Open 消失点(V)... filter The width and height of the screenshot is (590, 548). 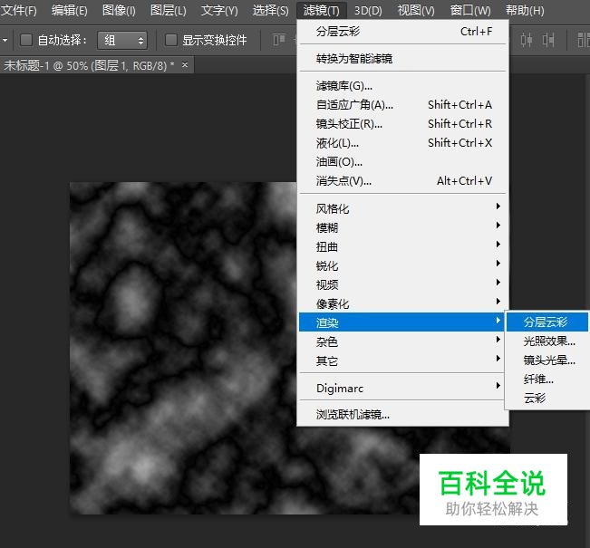[403, 181]
